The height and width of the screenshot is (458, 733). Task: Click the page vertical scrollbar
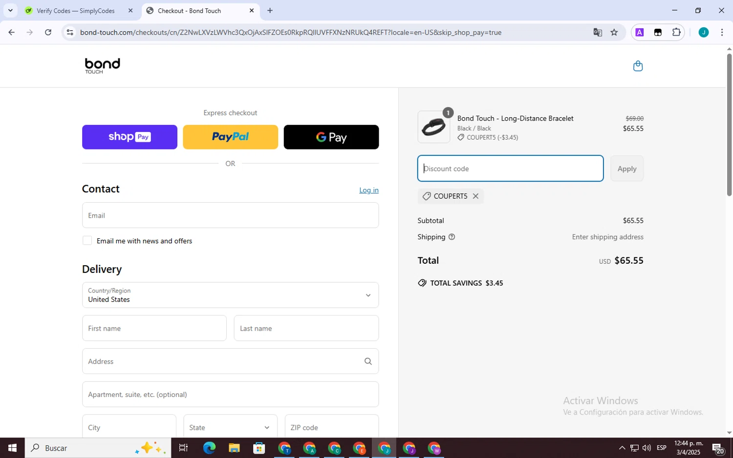[x=729, y=125]
